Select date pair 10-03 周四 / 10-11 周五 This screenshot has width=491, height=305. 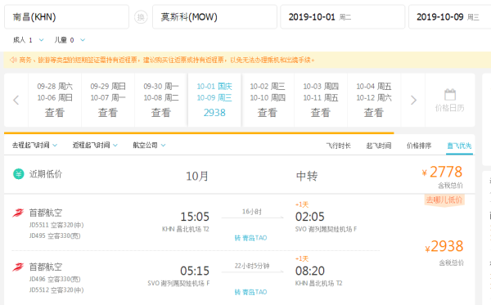tap(321, 100)
